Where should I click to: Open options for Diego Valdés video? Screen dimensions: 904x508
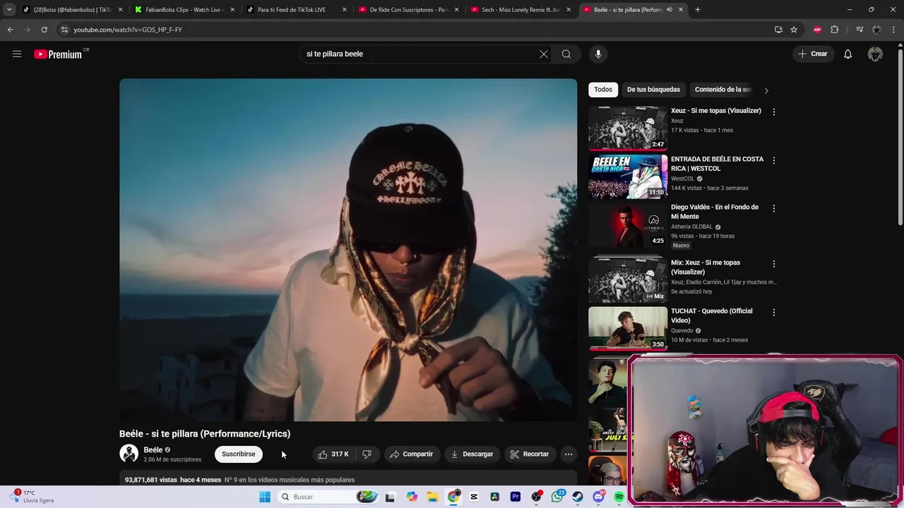(773, 208)
